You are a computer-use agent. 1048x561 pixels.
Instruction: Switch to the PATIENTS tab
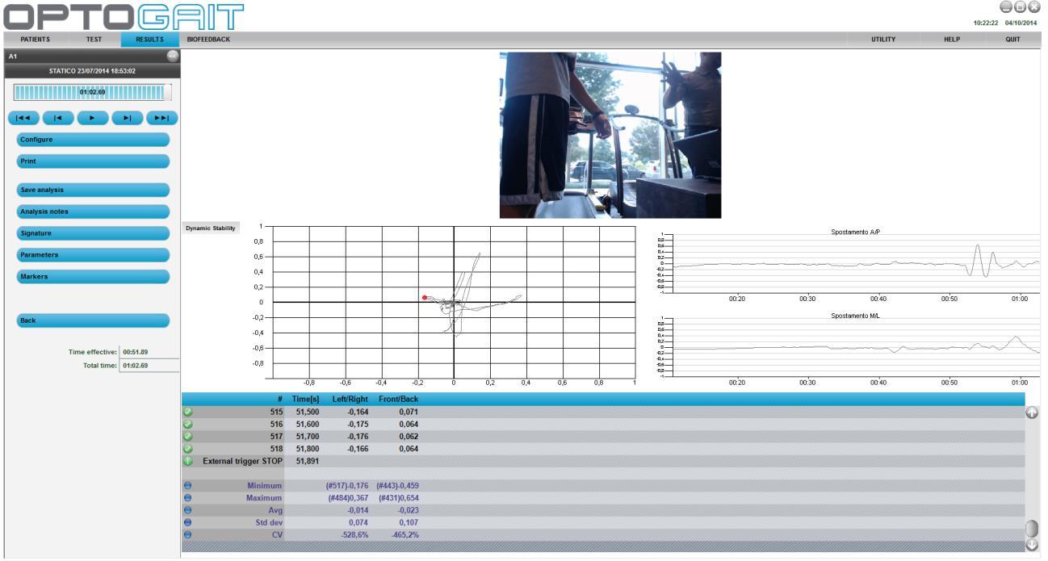coord(35,40)
